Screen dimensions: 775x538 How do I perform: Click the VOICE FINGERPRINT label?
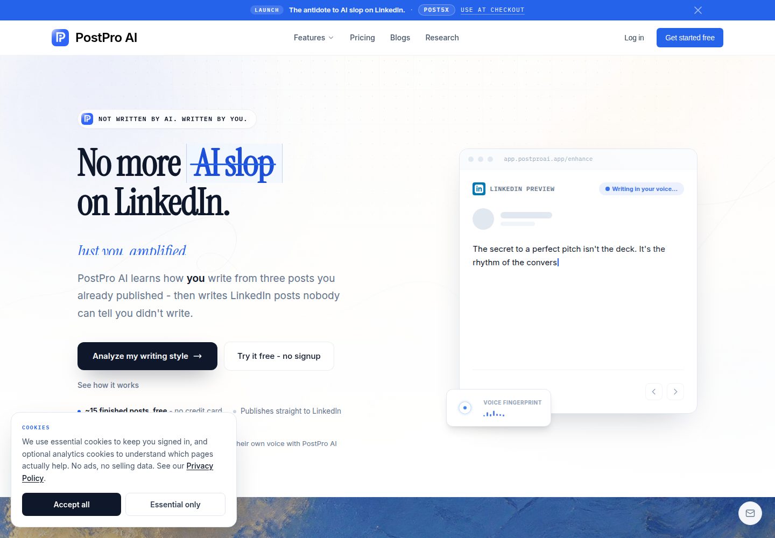[x=512, y=402]
